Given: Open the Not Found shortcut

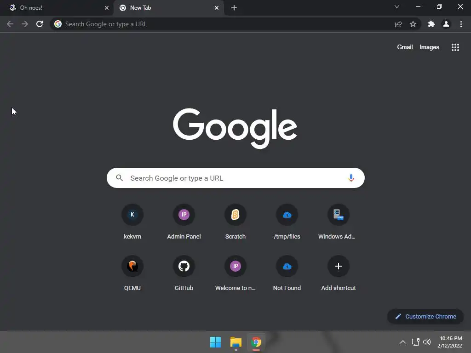Looking at the screenshot, I should (x=287, y=273).
